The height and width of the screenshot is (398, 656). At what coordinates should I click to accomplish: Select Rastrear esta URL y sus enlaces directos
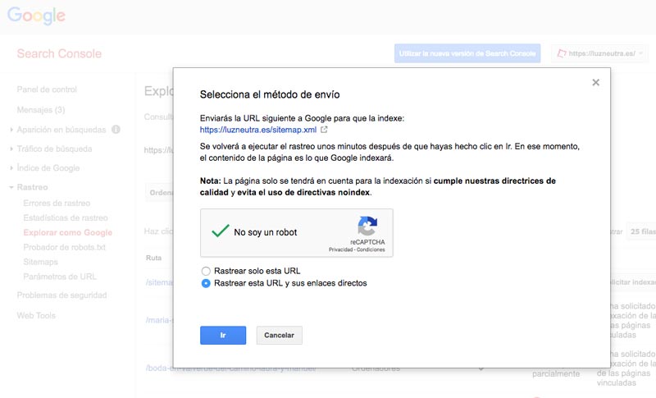coord(206,283)
